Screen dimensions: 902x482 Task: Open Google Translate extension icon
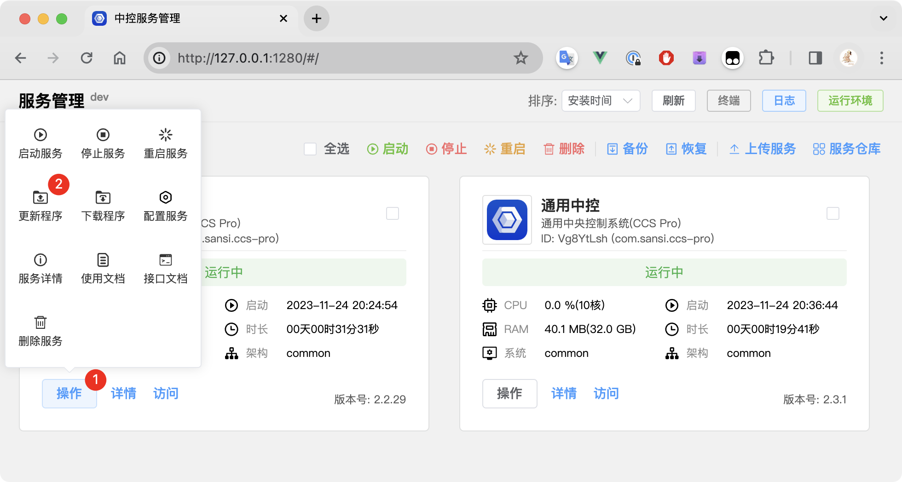[567, 58]
